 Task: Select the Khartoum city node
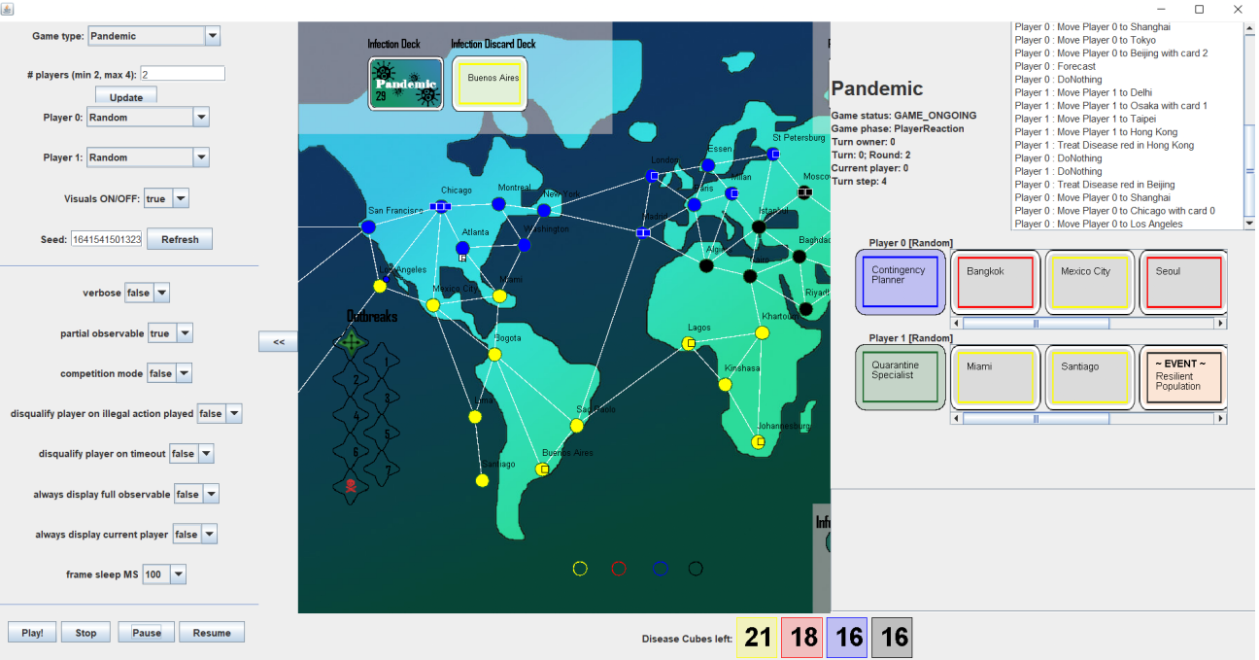pos(763,332)
